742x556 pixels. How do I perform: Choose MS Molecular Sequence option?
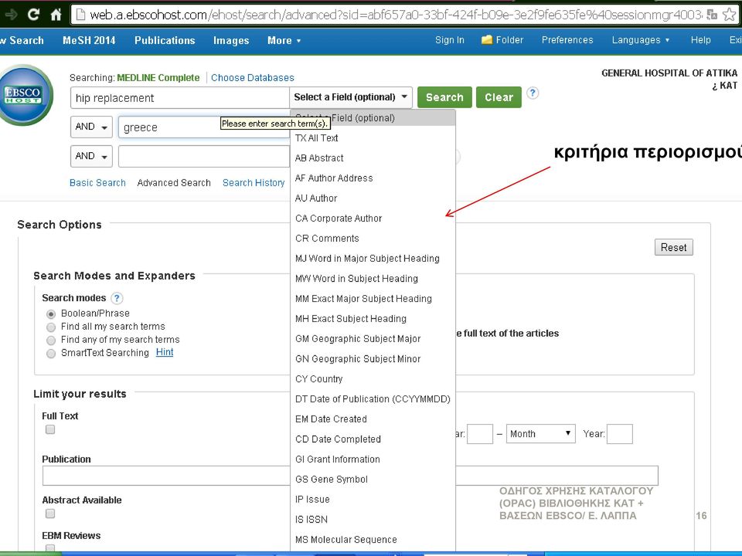pos(373,540)
